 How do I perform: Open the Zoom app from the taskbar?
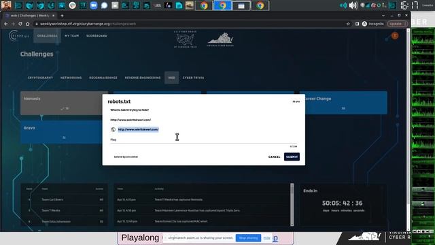pyautogui.click(x=94, y=5)
